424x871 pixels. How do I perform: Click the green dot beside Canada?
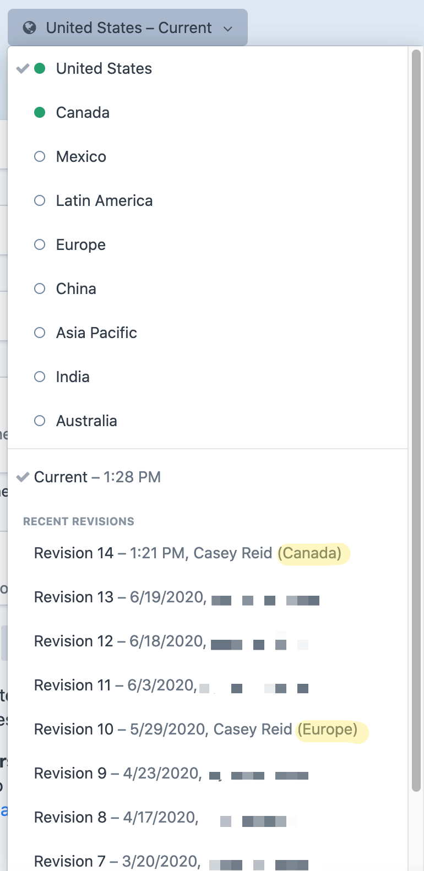[x=39, y=112]
